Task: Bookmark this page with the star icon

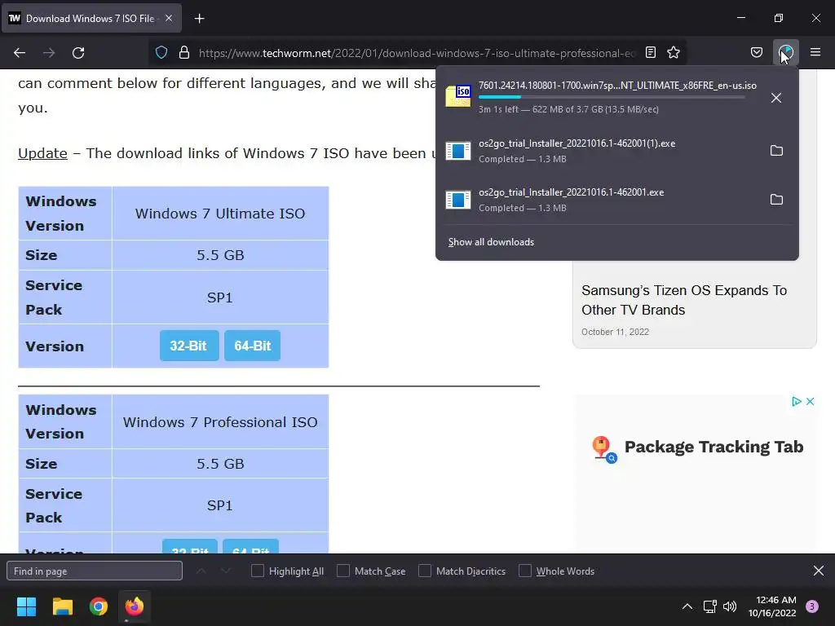Action: click(674, 52)
